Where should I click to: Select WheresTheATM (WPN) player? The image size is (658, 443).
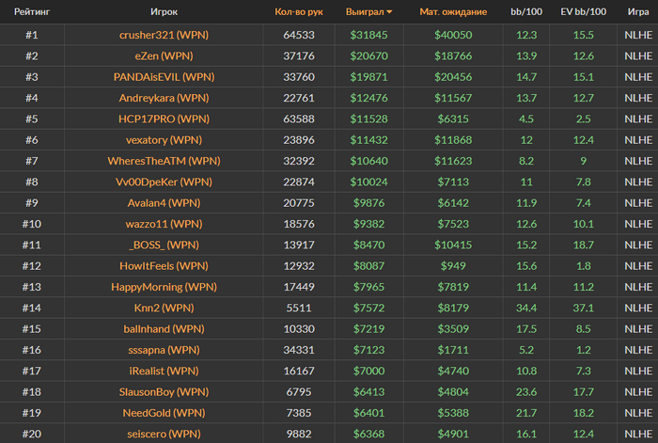click(x=164, y=161)
